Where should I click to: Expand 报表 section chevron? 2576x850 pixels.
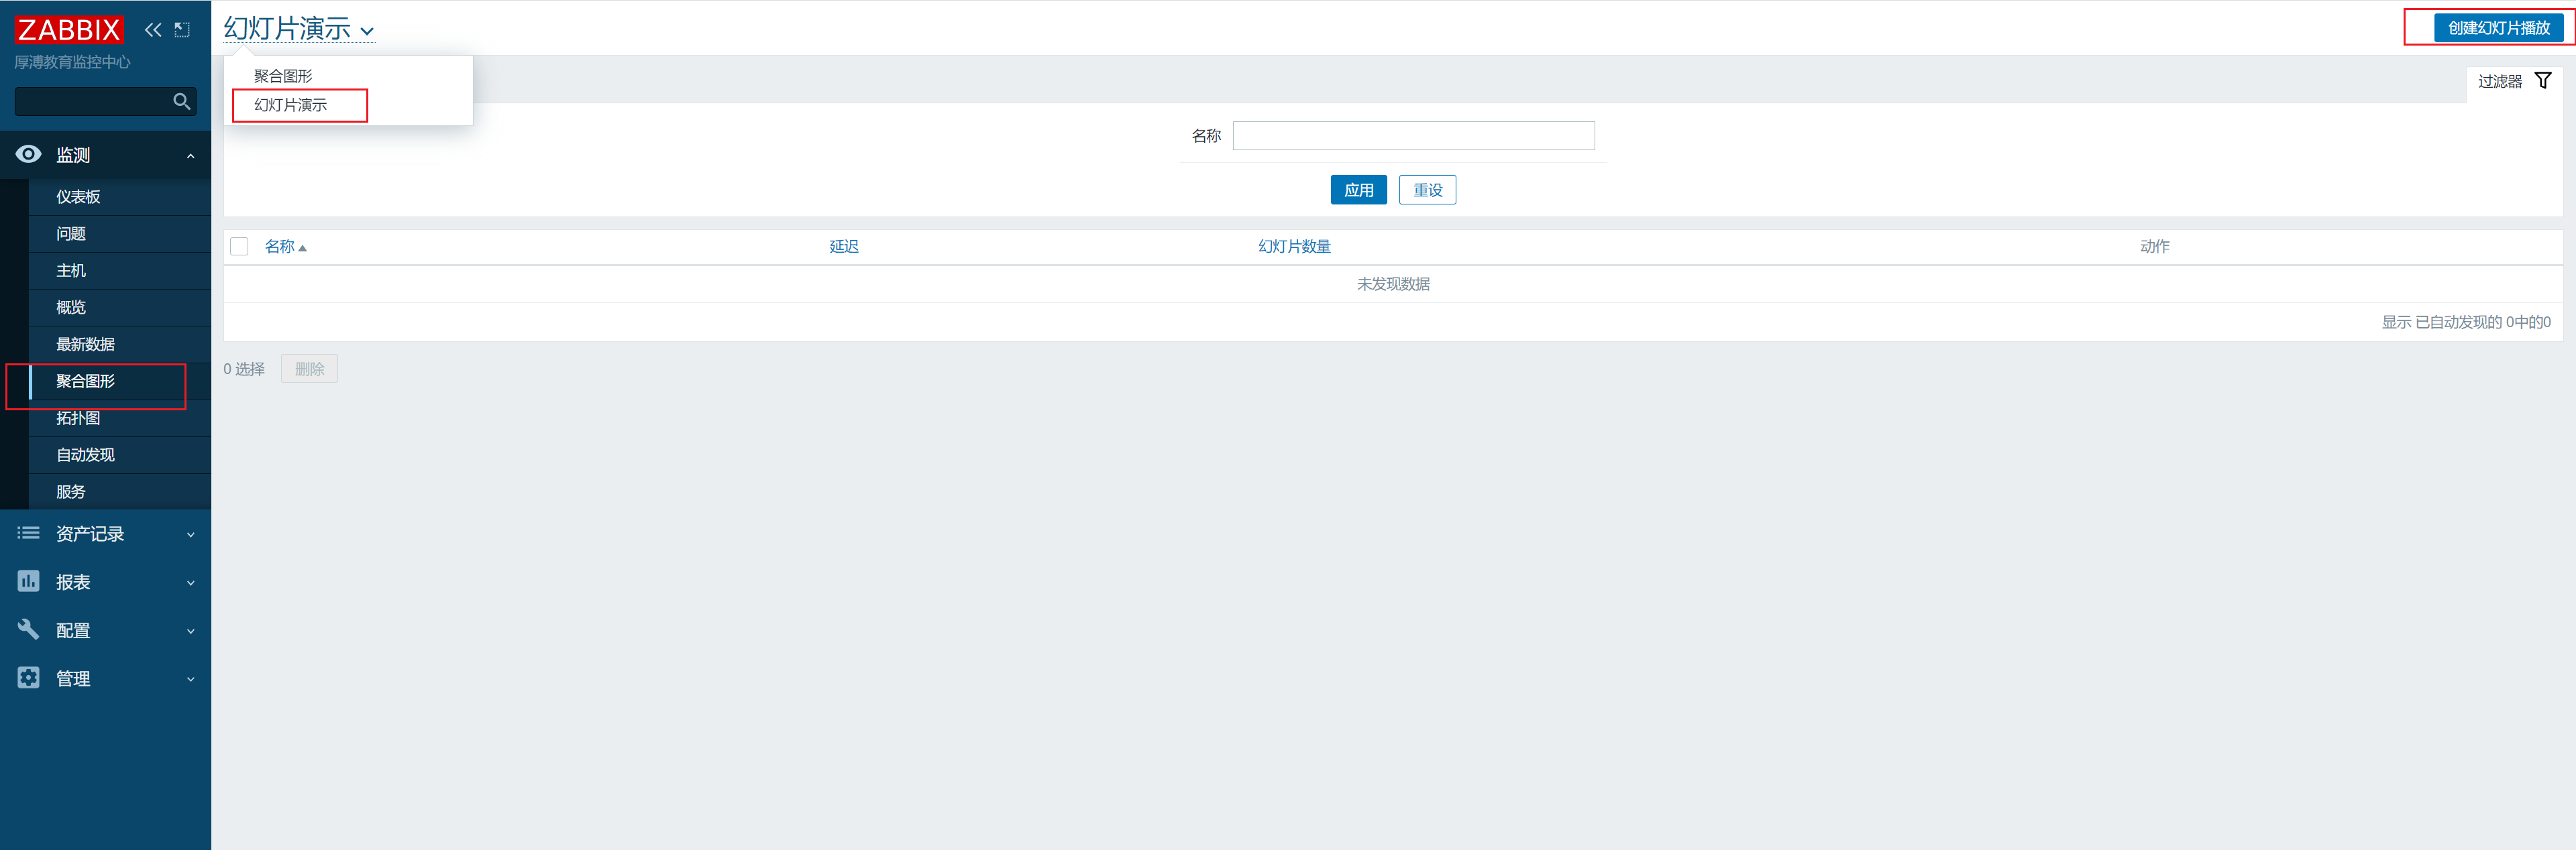pyautogui.click(x=190, y=583)
